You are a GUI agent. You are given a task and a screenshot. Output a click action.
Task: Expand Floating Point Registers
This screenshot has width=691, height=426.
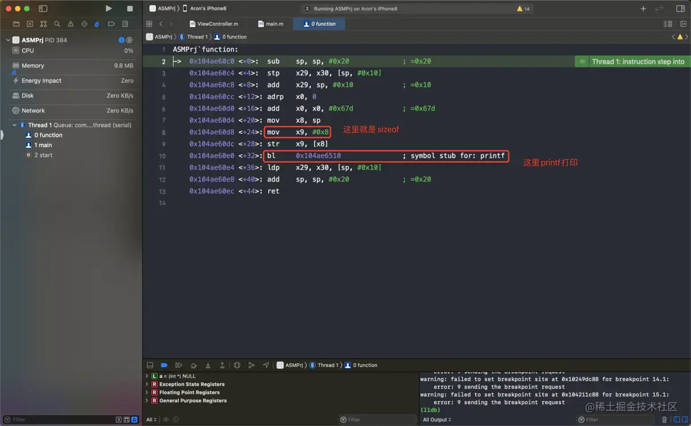147,392
